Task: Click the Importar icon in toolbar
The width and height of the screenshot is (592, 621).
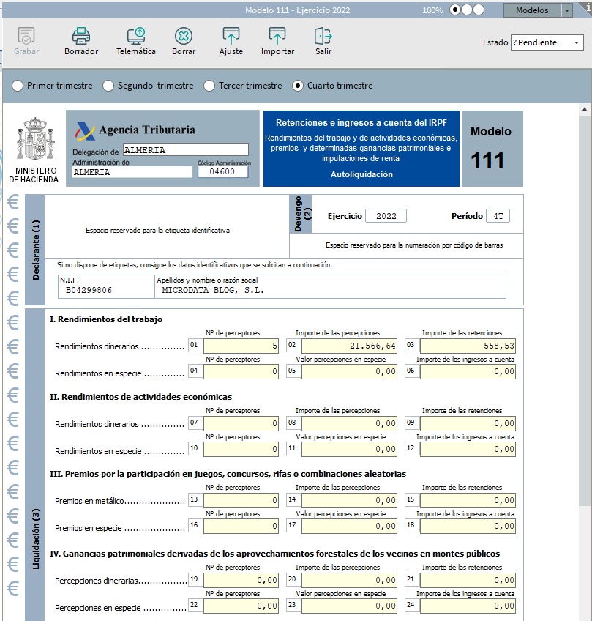Action: tap(277, 36)
